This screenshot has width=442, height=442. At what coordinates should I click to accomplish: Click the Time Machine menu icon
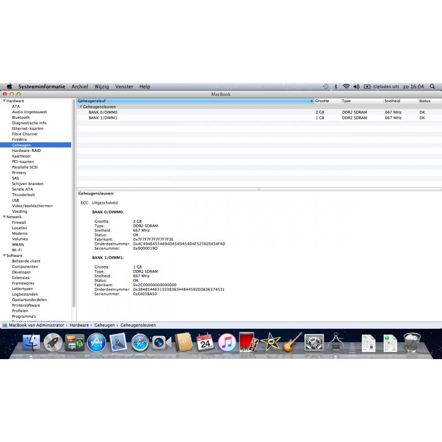pyautogui.click(x=325, y=87)
